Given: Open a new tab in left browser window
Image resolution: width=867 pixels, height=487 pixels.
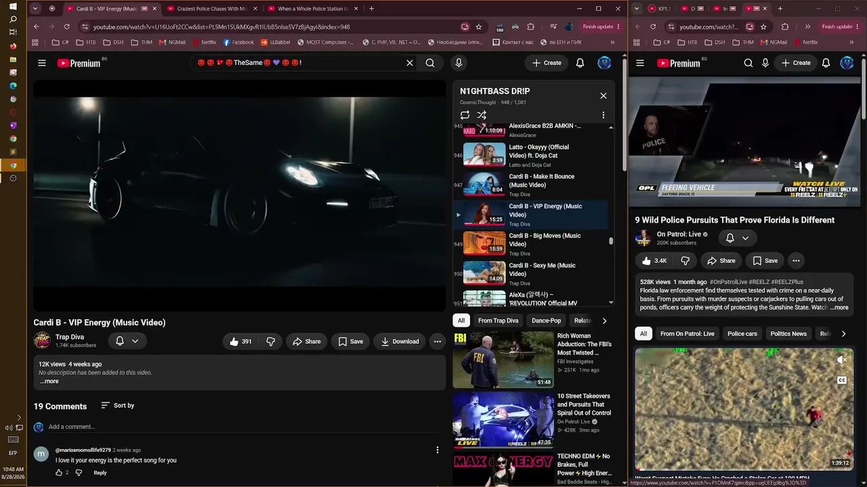Looking at the screenshot, I should click(371, 9).
